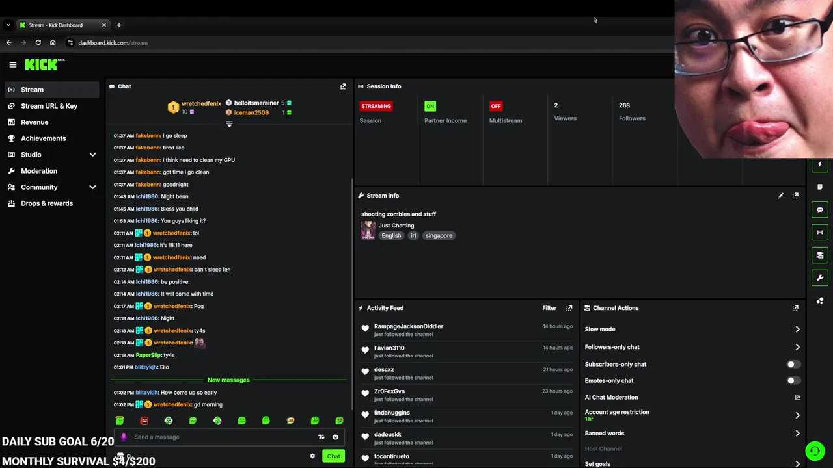Open a new browser tab
Image resolution: width=833 pixels, height=468 pixels.
(118, 25)
